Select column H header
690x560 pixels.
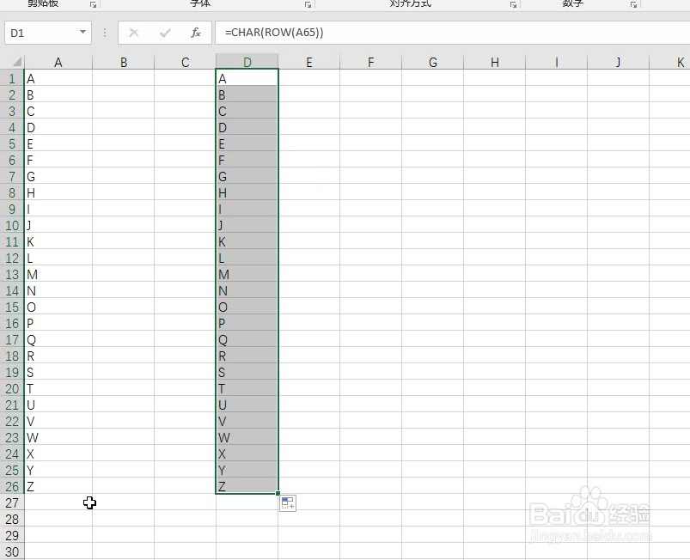pos(495,62)
